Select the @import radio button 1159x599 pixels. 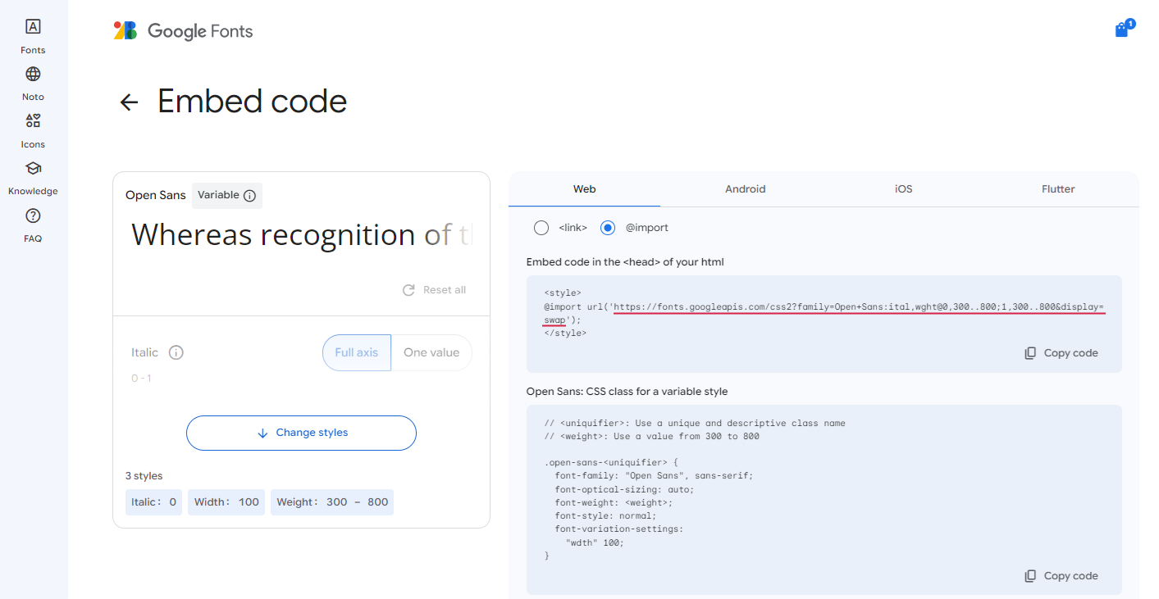[608, 228]
